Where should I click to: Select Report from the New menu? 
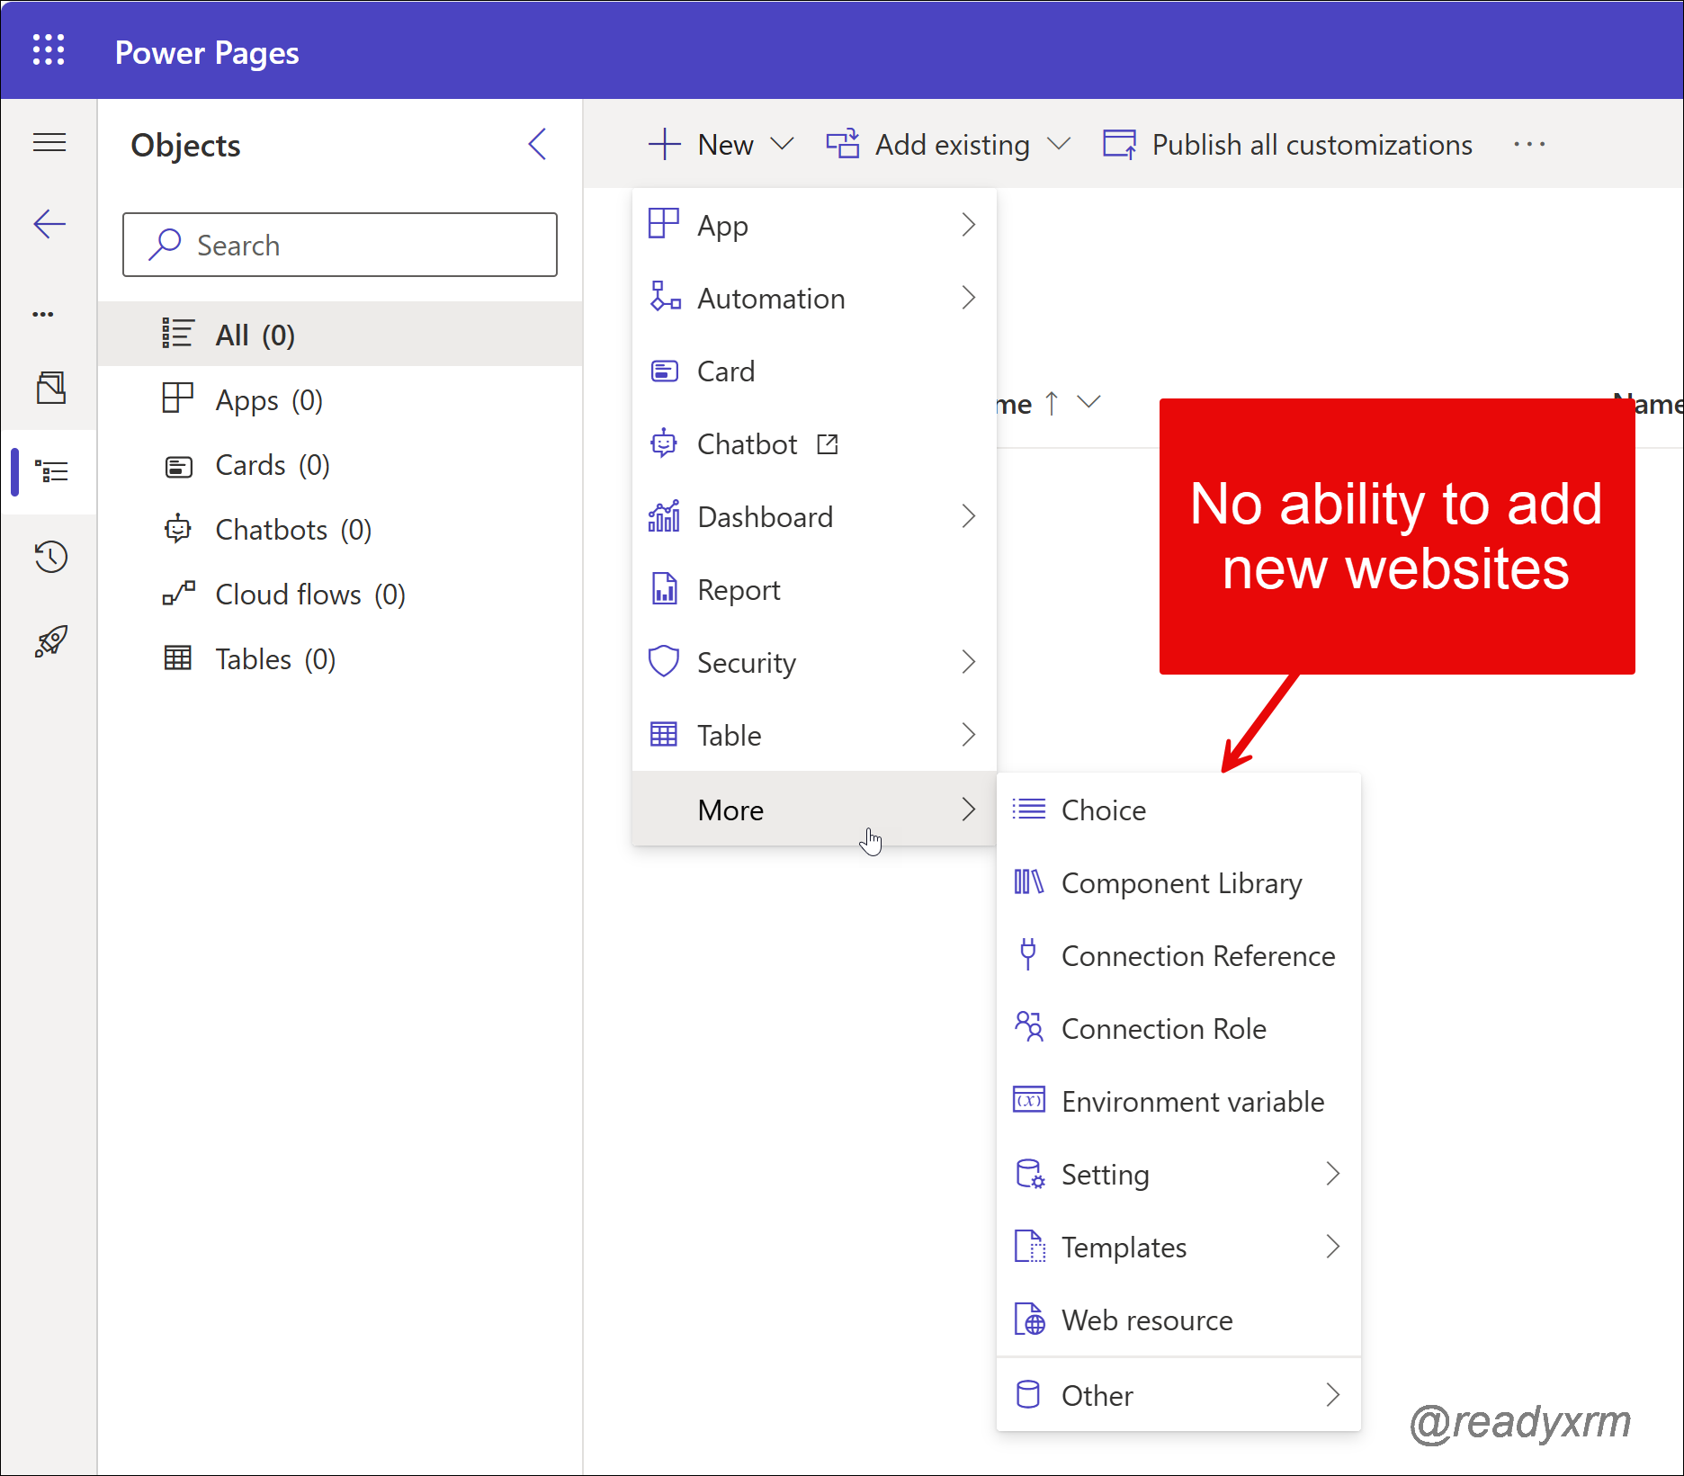739,589
